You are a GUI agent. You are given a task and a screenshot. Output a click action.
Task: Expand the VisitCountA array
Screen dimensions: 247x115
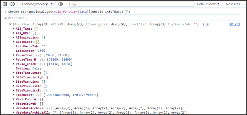click(x=14, y=99)
